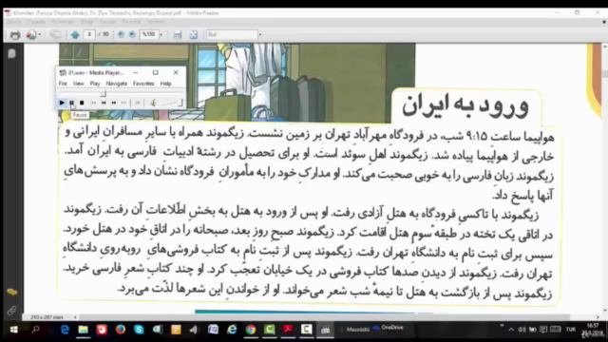Open the Yardım menu in Adobe Reader
This screenshot has width=608, height=342.
(x=156, y=22)
